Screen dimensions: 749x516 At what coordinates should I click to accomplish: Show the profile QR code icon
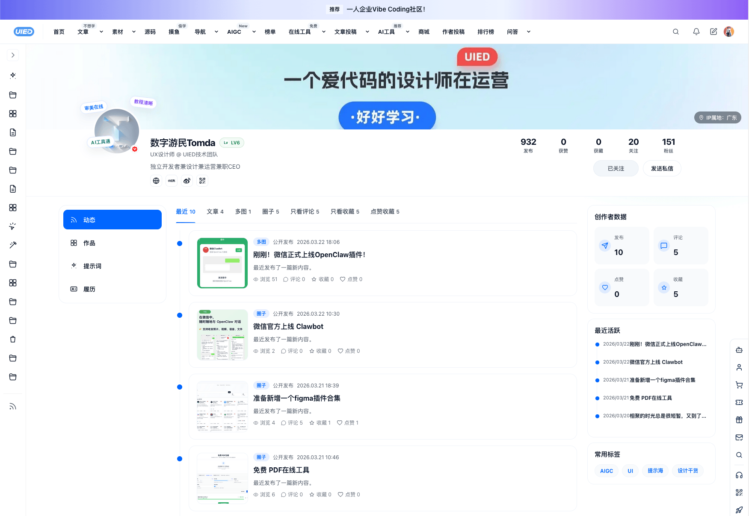click(x=202, y=181)
